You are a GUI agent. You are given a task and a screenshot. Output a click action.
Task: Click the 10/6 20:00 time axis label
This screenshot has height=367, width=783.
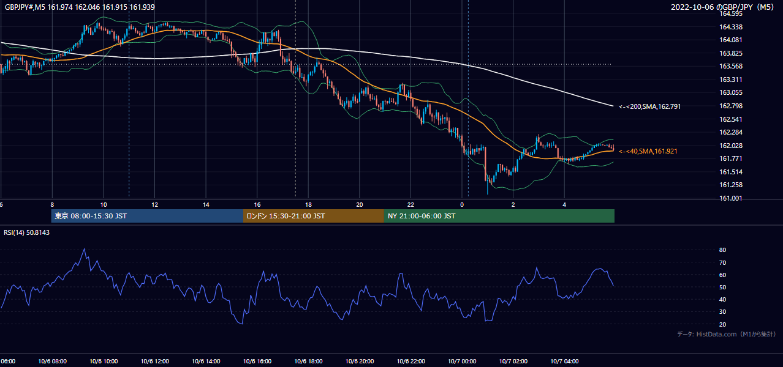pyautogui.click(x=359, y=361)
